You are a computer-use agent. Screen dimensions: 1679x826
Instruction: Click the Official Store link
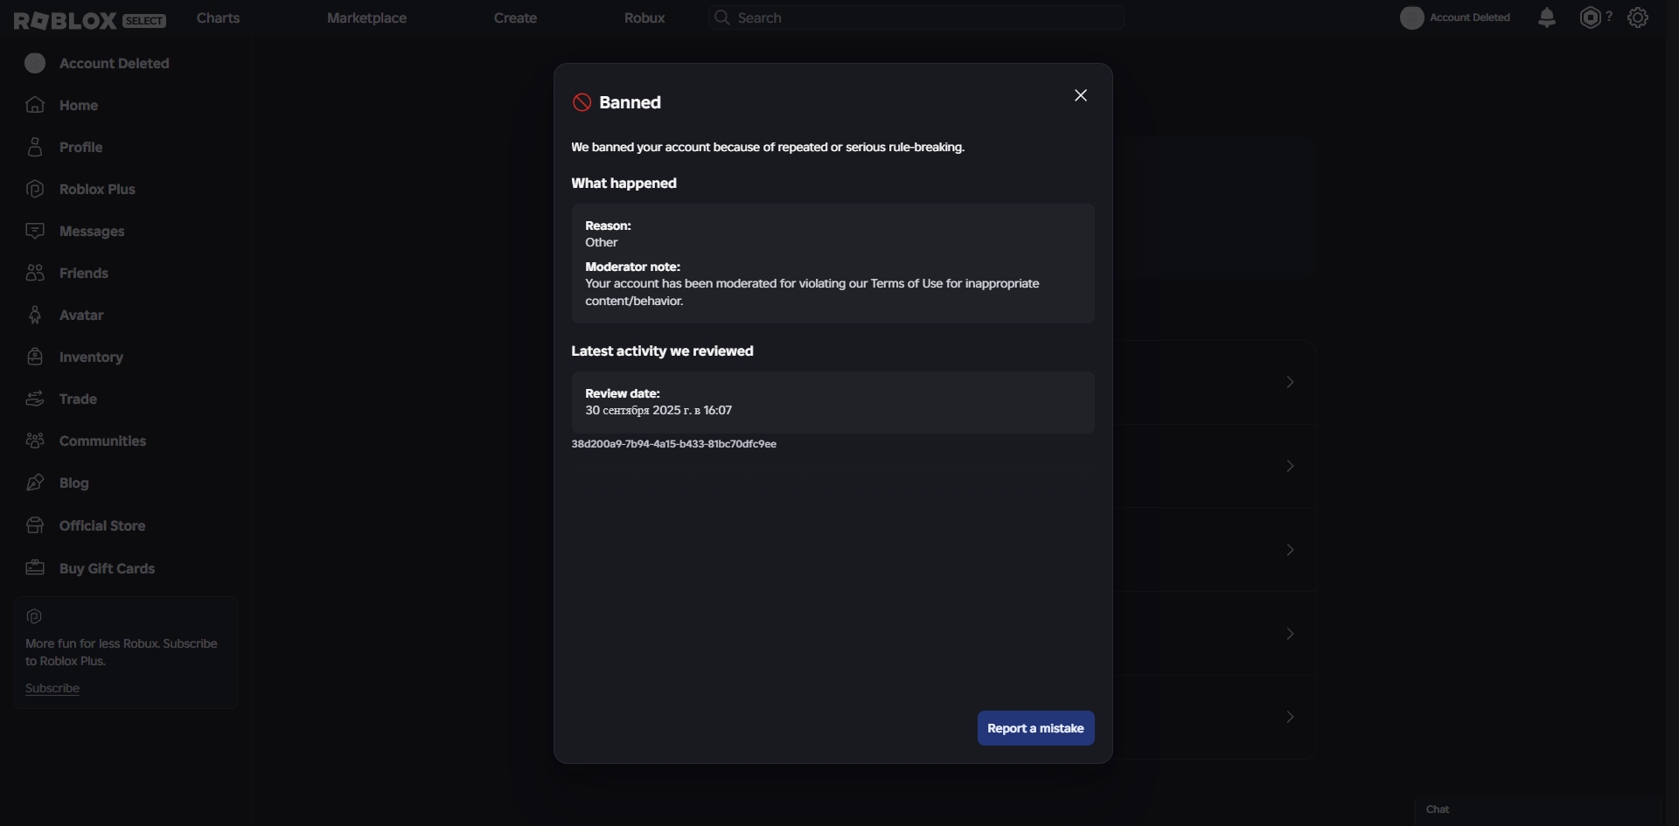[x=102, y=525]
